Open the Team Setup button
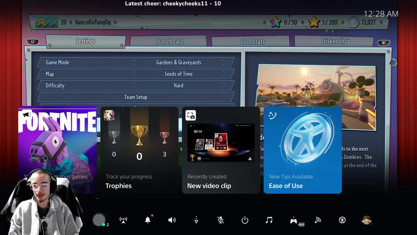The image size is (417, 235). tap(136, 97)
